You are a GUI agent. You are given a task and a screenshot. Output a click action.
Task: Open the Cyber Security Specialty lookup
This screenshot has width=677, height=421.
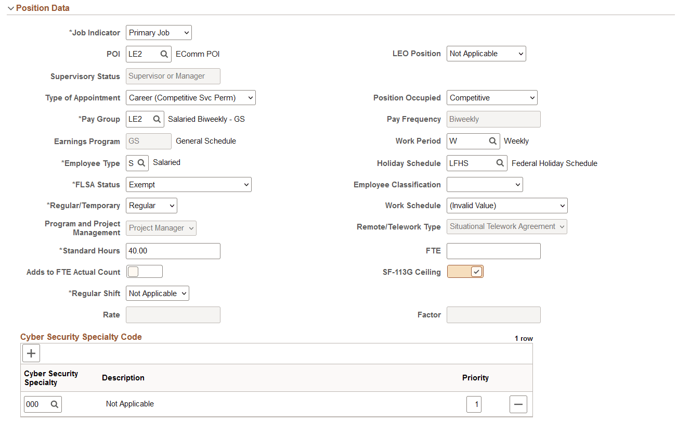tap(54, 404)
